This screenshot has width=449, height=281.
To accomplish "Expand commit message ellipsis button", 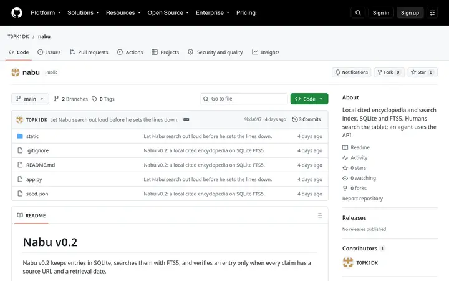I will [186, 119].
